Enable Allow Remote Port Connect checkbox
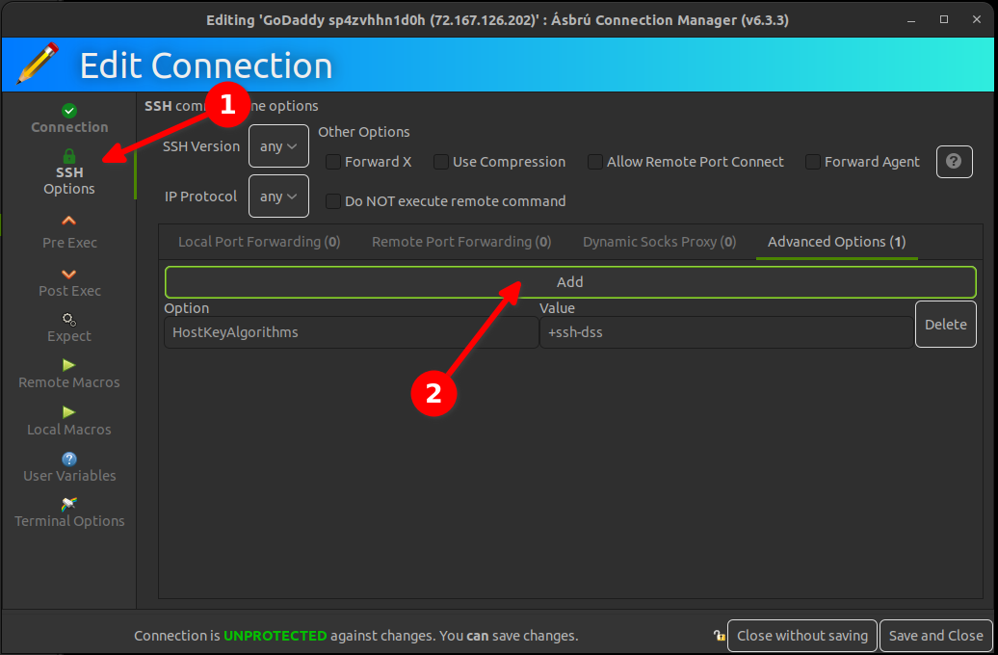The width and height of the screenshot is (998, 655). (595, 162)
